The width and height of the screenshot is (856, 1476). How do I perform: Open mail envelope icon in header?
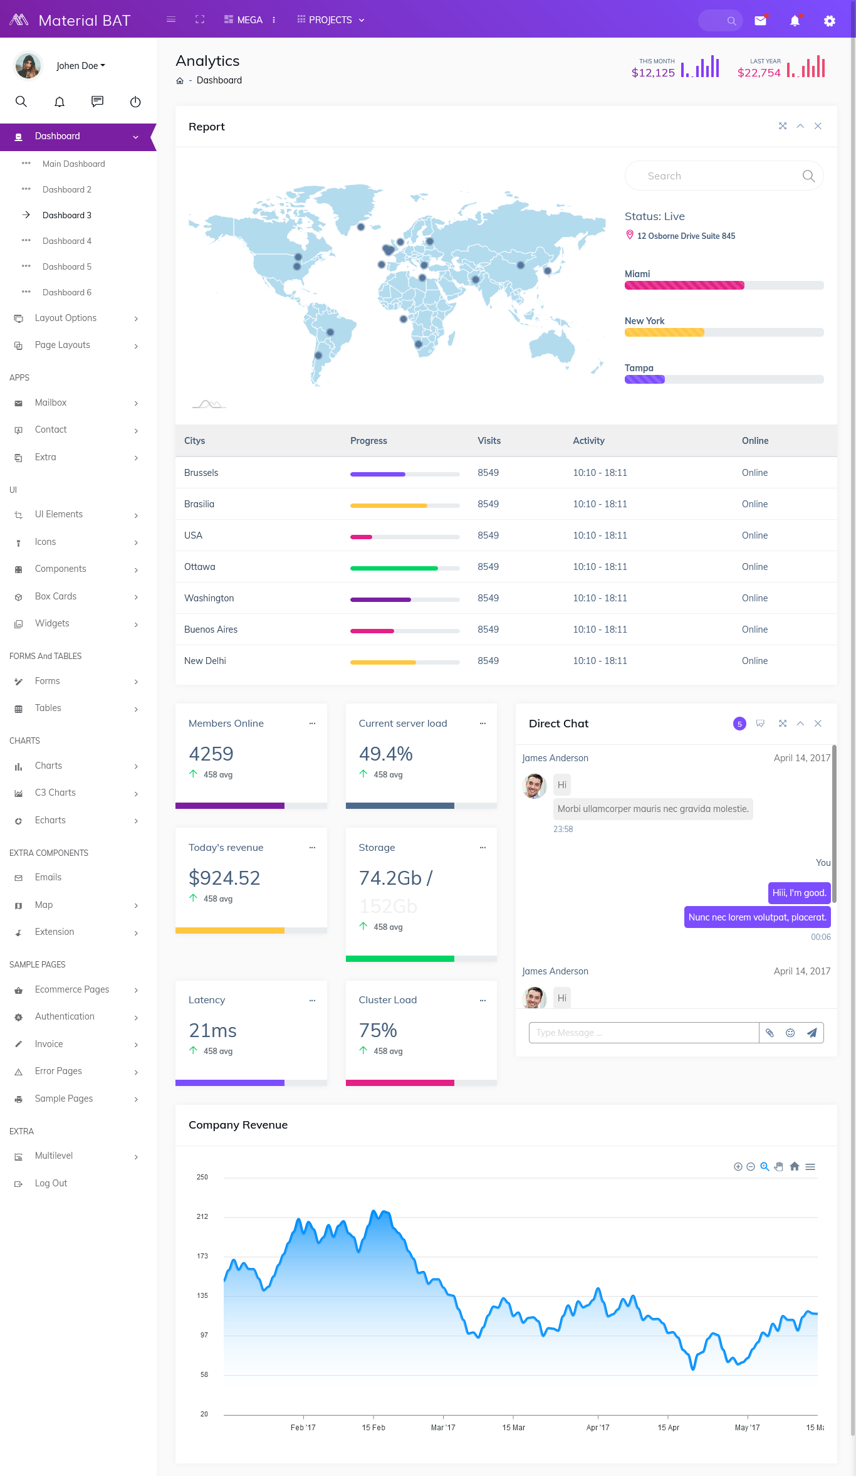761,21
